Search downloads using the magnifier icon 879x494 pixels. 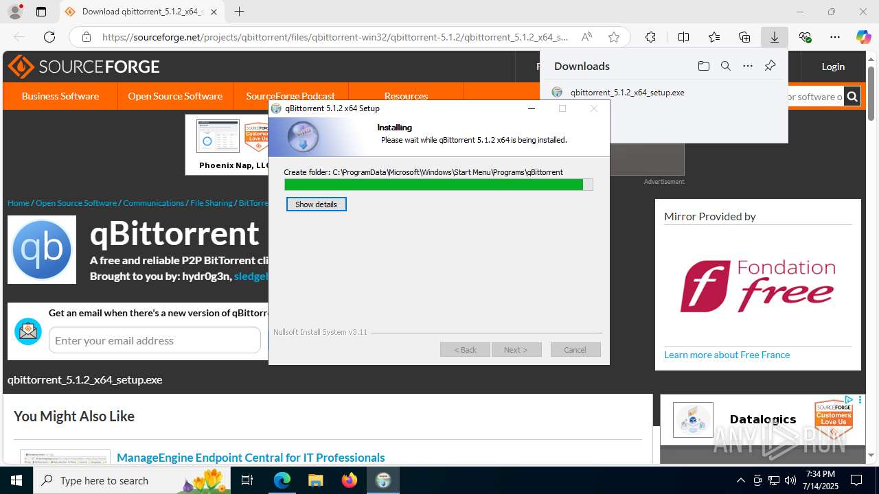point(726,66)
